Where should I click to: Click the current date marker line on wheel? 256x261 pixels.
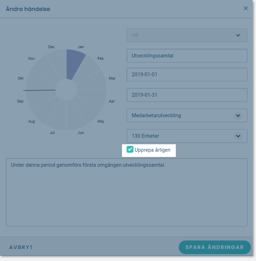39,90
